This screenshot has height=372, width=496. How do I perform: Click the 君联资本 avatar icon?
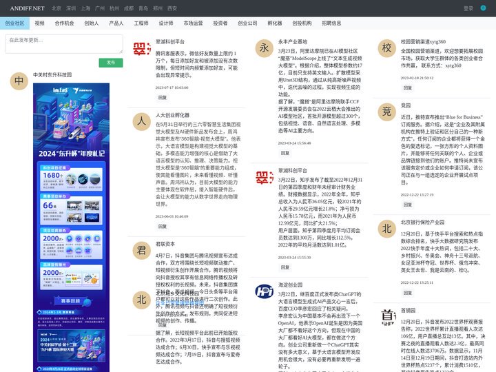(142, 250)
